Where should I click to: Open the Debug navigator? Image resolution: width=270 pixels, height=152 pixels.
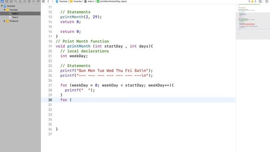(29, 1)
